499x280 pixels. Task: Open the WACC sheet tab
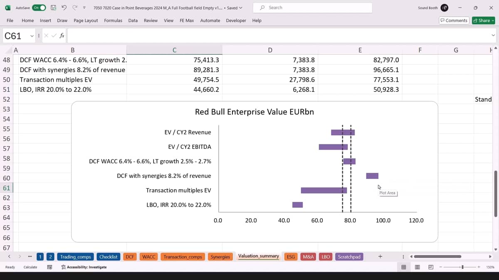[x=149, y=257]
